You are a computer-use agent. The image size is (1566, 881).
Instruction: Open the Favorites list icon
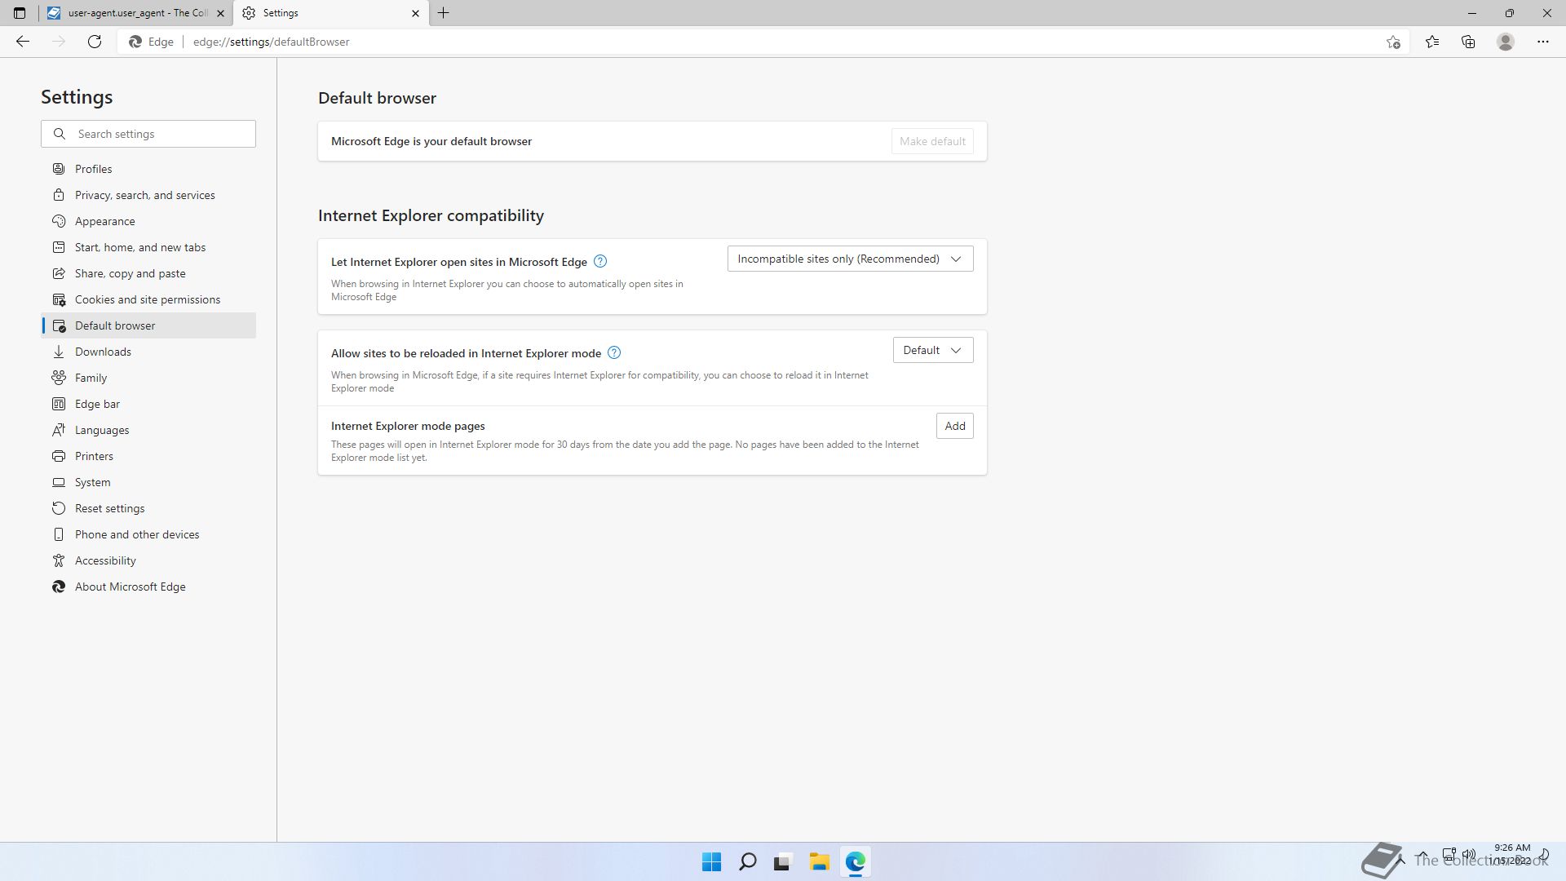pos(1432,42)
